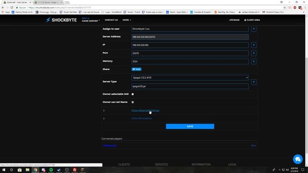The height and width of the screenshot is (173, 308).
Task: Click the Port field 25575
Action: coord(190,53)
